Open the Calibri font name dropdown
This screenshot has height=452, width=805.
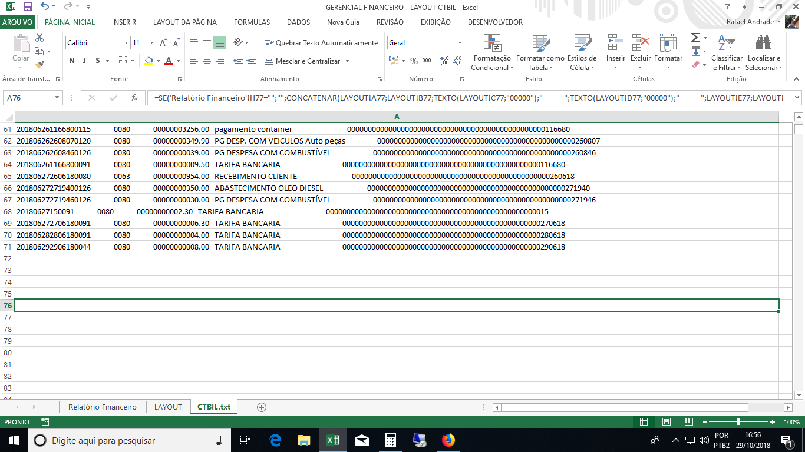click(126, 43)
